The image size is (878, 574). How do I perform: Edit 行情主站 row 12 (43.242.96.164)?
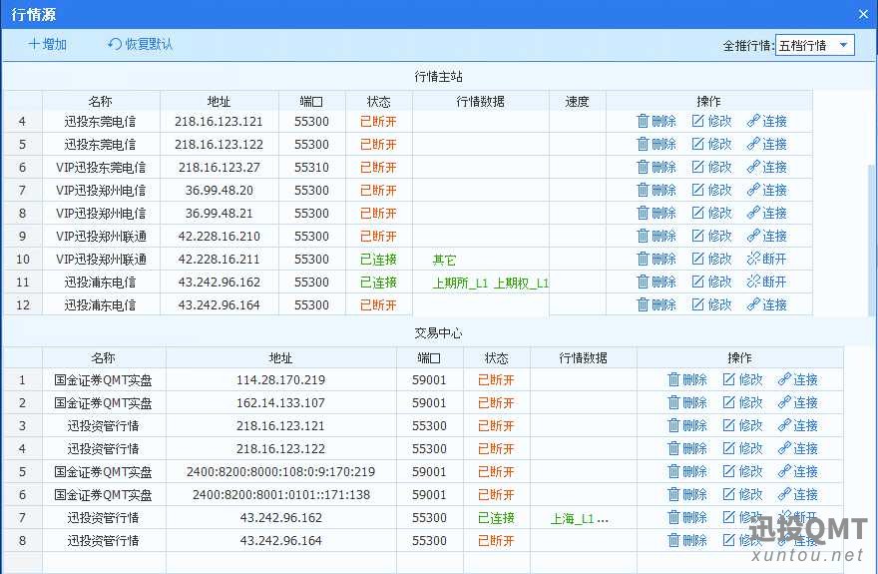711,304
